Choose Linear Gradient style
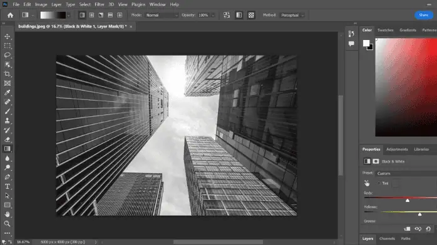Viewport: 437px width, 245px height. [82, 15]
